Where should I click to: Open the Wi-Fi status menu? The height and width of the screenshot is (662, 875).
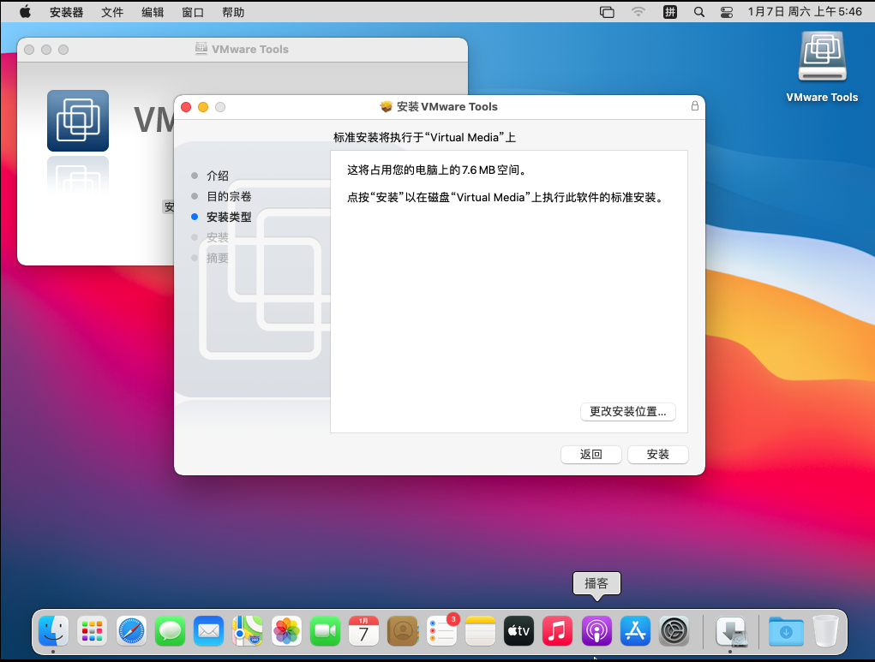(638, 12)
